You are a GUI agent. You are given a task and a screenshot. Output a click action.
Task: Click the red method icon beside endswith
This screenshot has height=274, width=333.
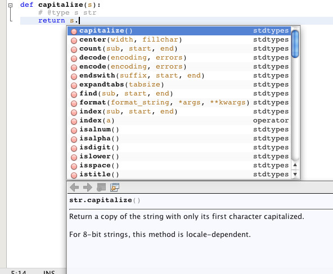coord(74,76)
